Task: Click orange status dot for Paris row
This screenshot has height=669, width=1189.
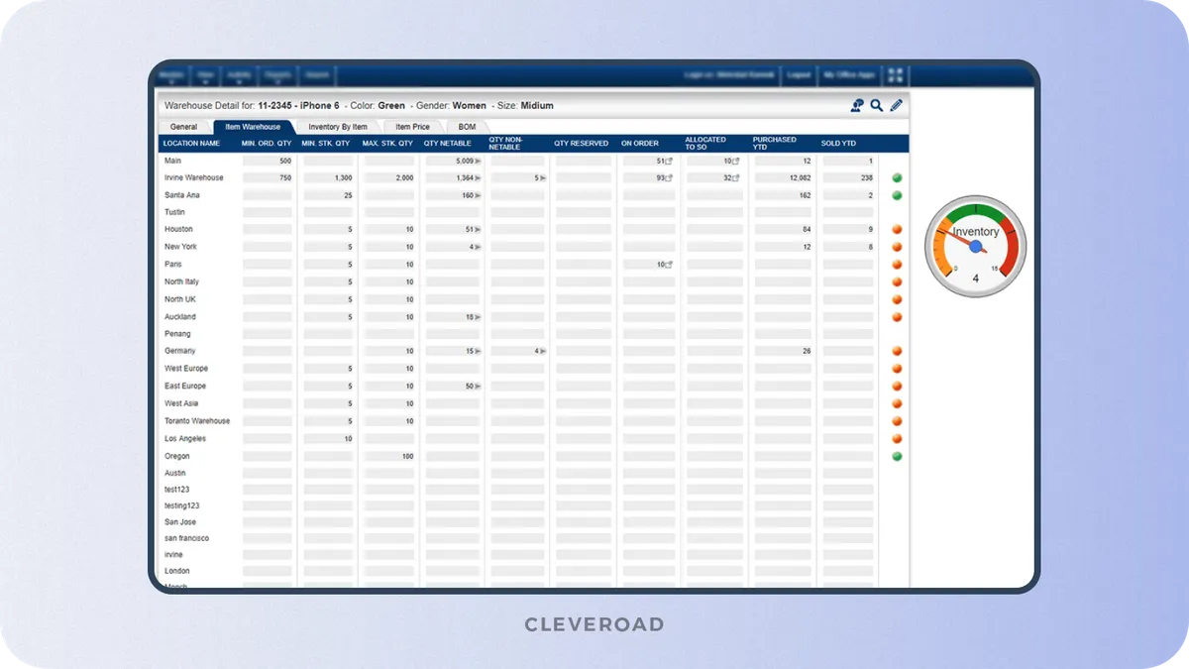Action: click(897, 265)
